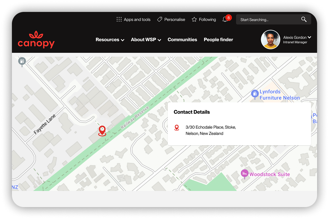Click the Lynfords Furniture Nelson label

pos(279,95)
